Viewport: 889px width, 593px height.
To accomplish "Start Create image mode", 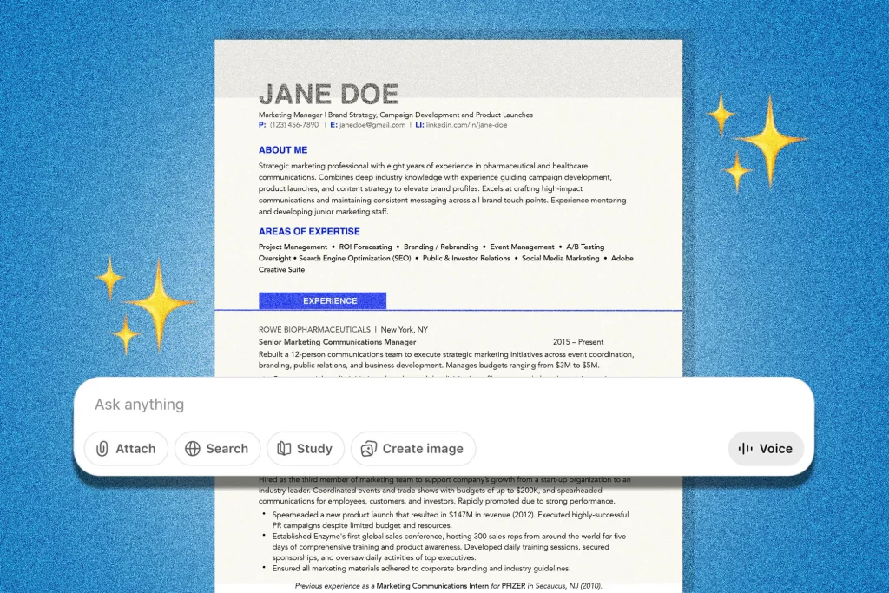I will tap(413, 448).
